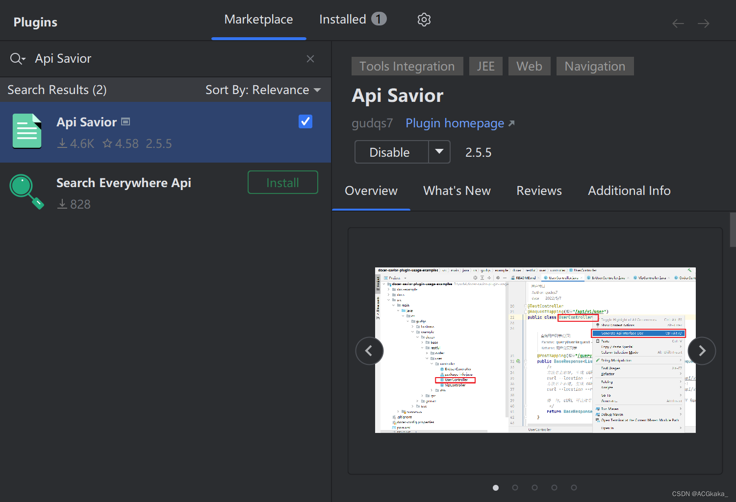Click the Api Savior green document icon
Viewport: 736px width, 502px height.
pyautogui.click(x=27, y=131)
